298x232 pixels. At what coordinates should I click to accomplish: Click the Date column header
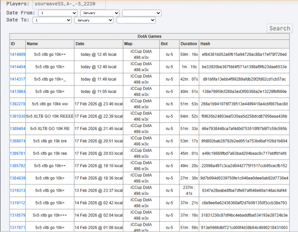click(x=98, y=44)
